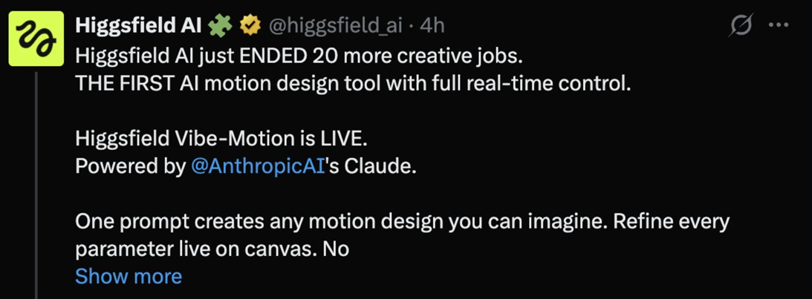
Task: Click the 'Powered by' text
Action: [129, 167]
